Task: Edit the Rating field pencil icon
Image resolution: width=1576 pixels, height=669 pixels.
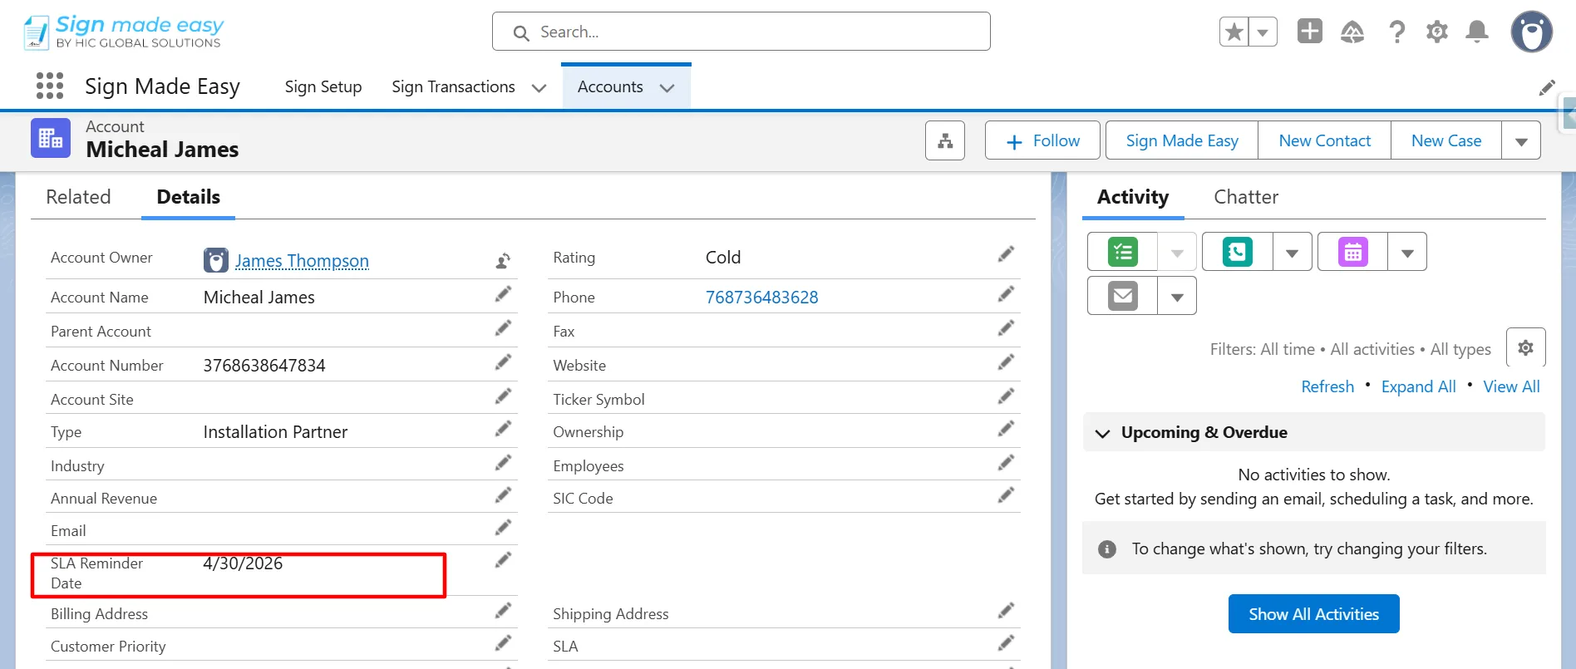Action: point(1006,253)
